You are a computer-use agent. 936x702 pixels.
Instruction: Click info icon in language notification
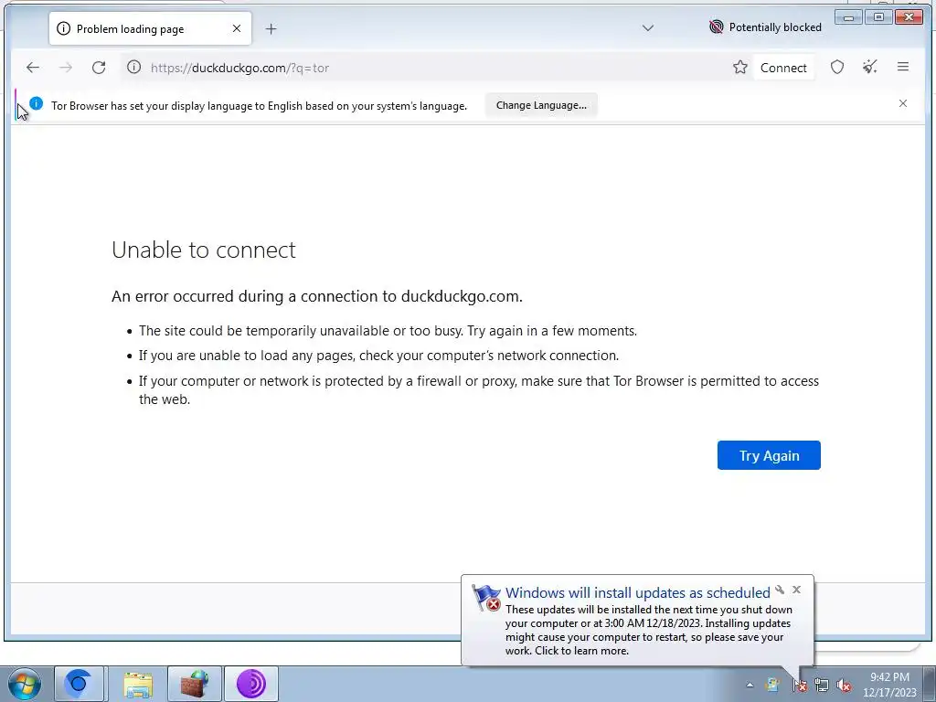37,104
